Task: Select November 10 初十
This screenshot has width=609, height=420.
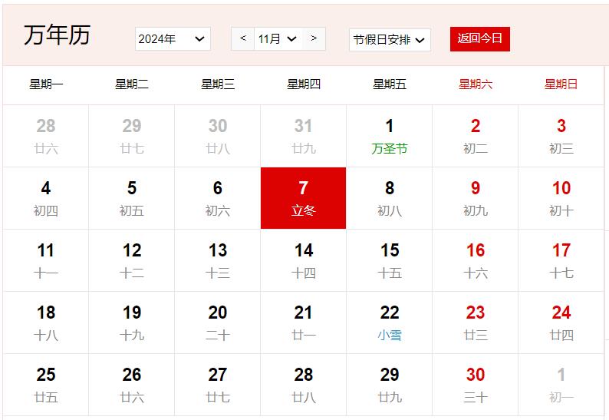Action: click(561, 198)
